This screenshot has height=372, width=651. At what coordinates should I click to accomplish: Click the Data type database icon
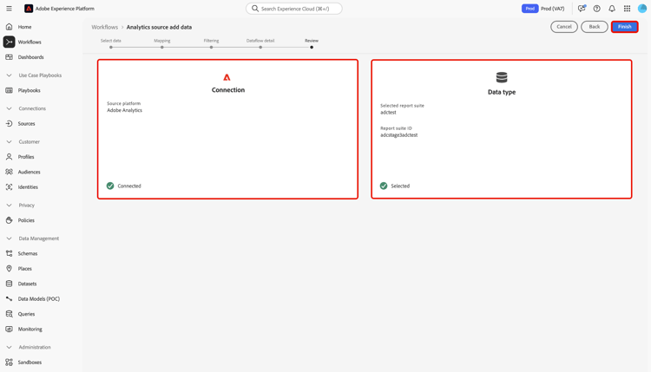coord(502,77)
